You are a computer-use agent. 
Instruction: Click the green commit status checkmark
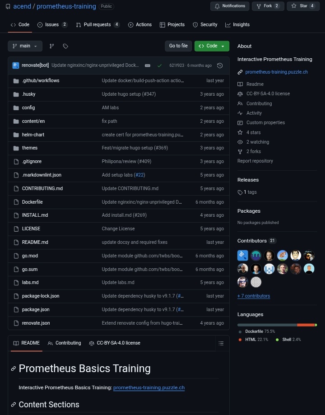(x=159, y=65)
